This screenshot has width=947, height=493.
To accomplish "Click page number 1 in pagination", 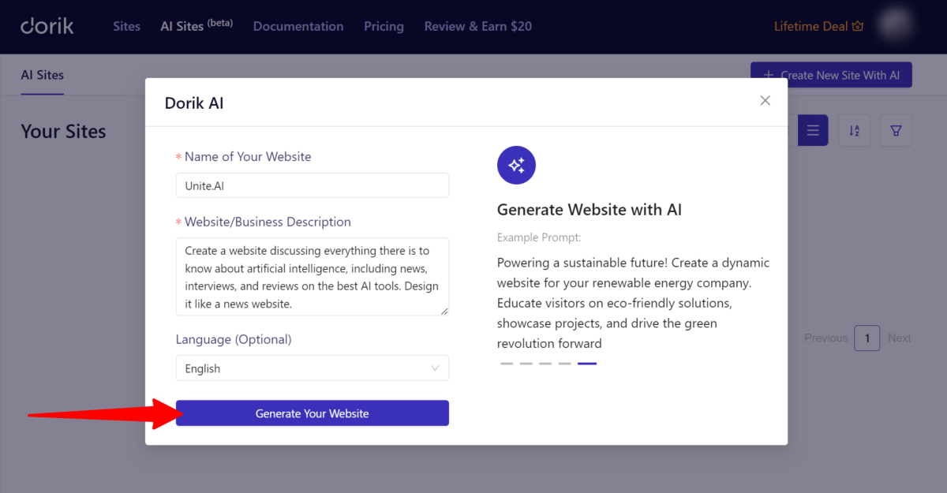I will [x=867, y=338].
